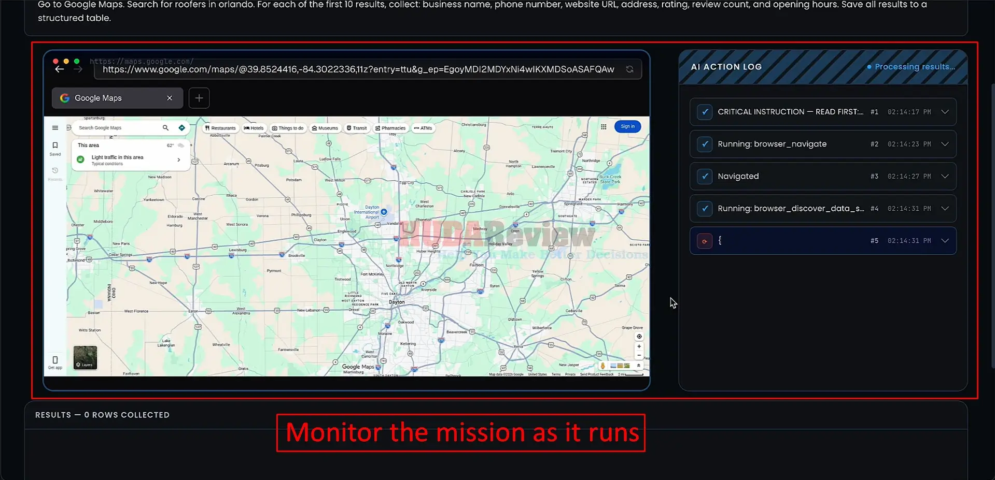
Task: Select the Restaurants category chip
Action: coord(220,128)
